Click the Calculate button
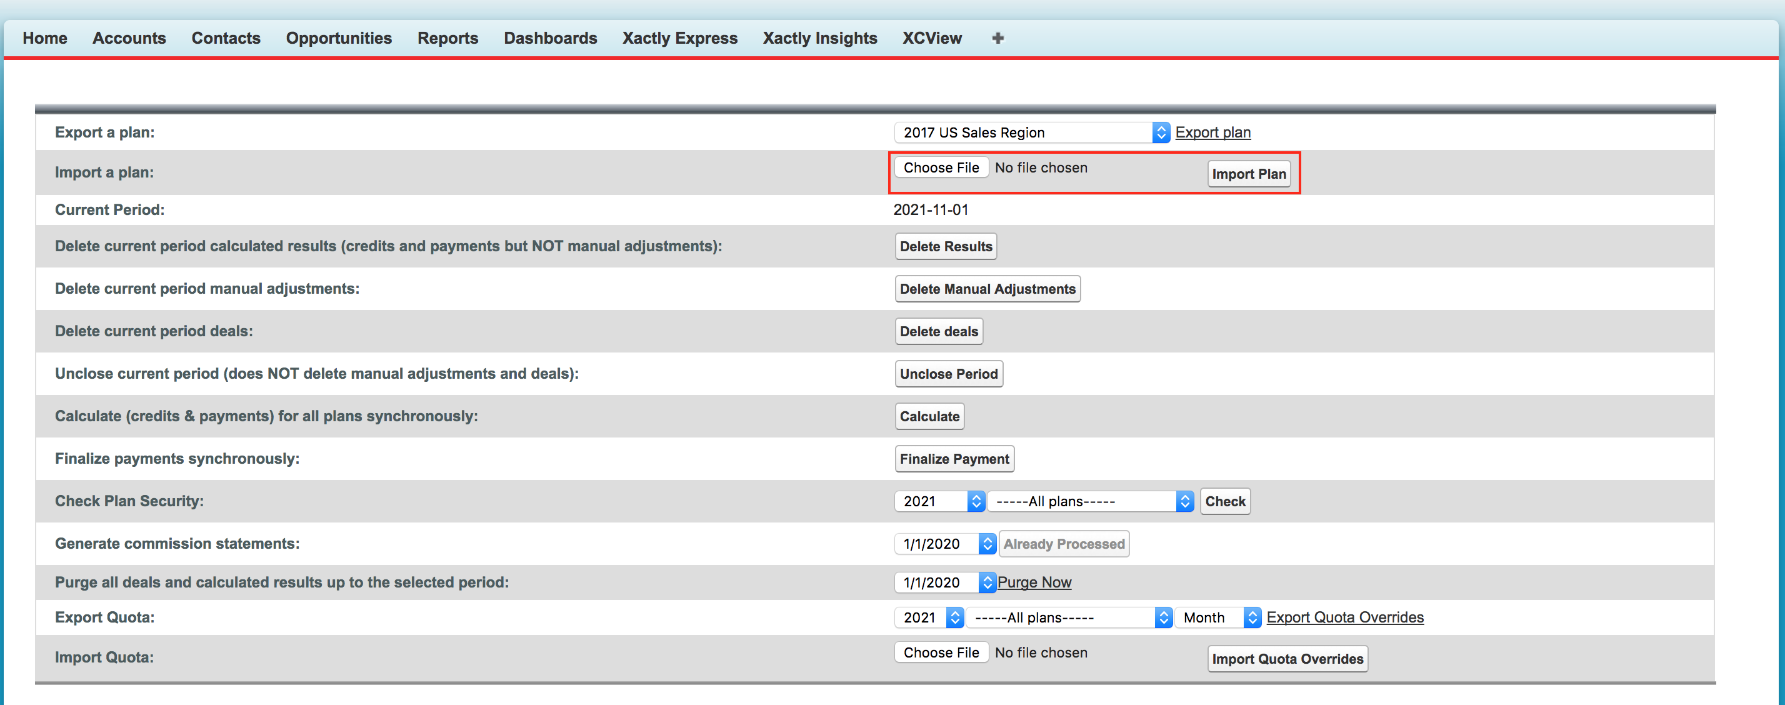1785x705 pixels. [x=929, y=417]
